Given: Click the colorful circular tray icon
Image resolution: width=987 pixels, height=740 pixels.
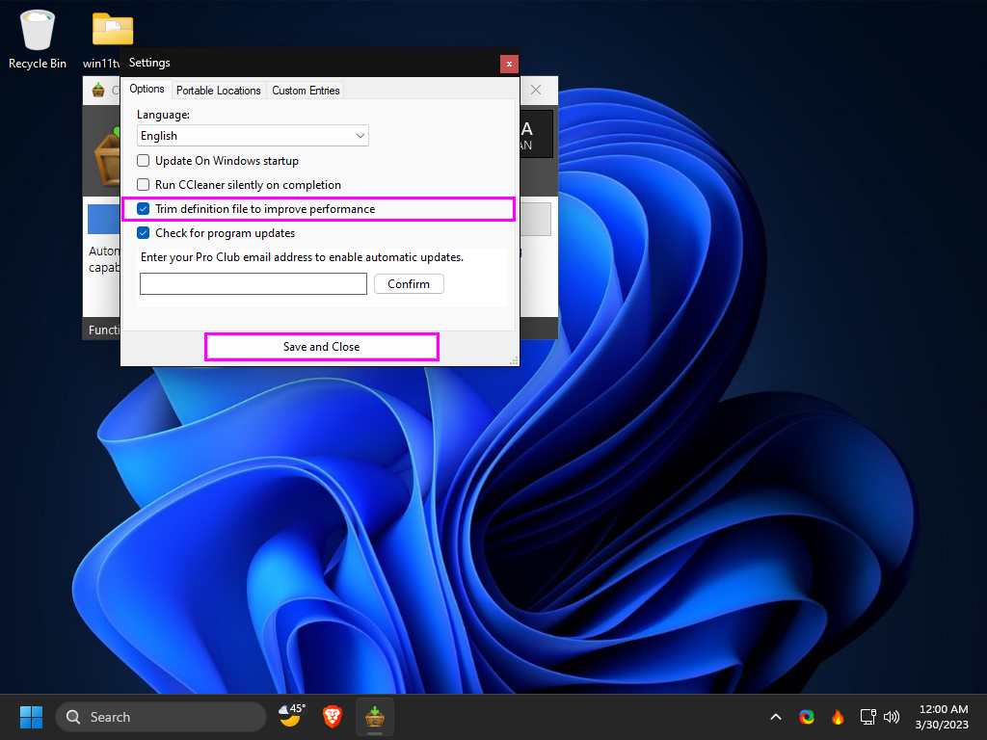Looking at the screenshot, I should point(807,717).
